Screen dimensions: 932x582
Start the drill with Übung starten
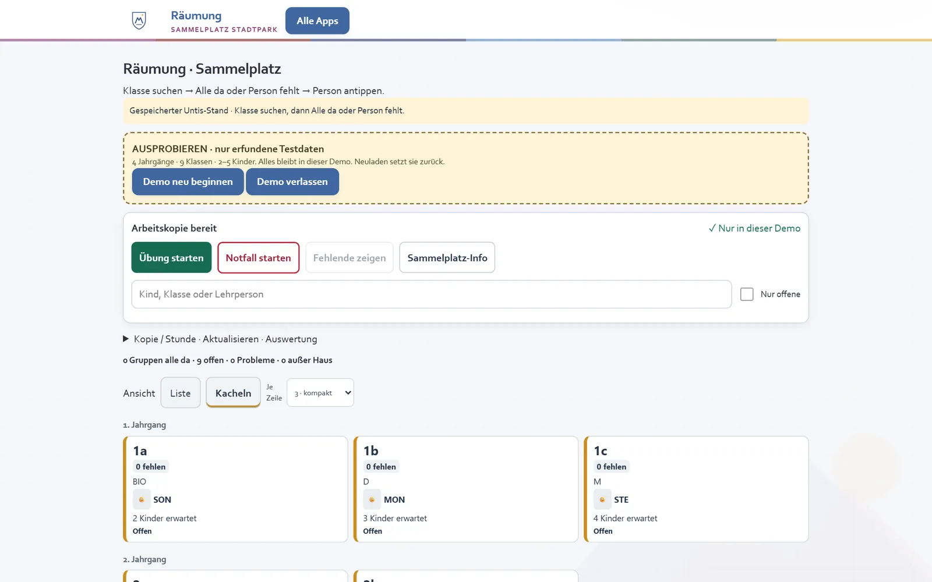click(x=171, y=257)
